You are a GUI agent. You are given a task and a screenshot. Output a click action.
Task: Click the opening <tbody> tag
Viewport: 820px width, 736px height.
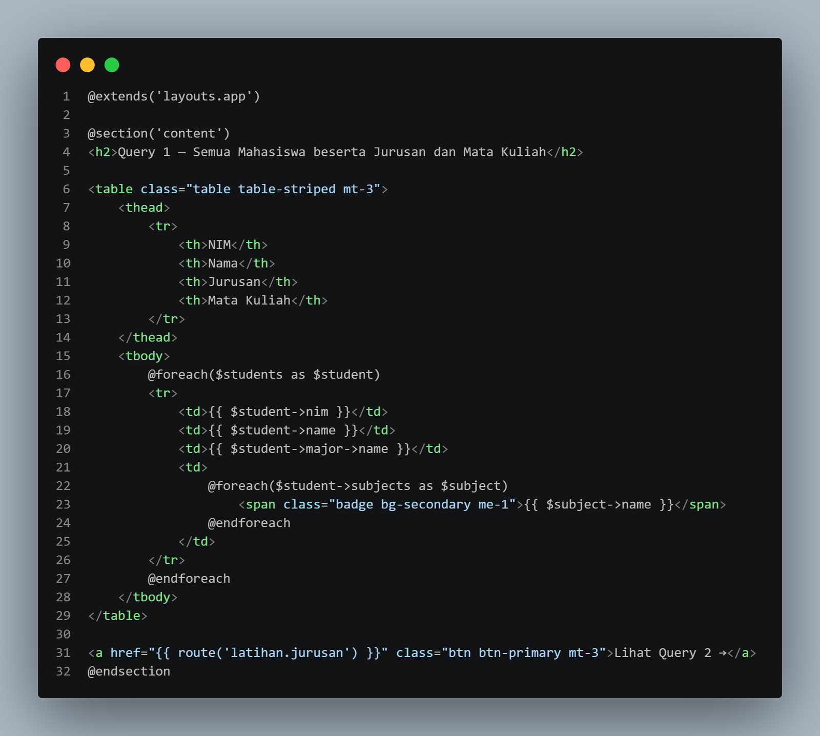point(144,356)
